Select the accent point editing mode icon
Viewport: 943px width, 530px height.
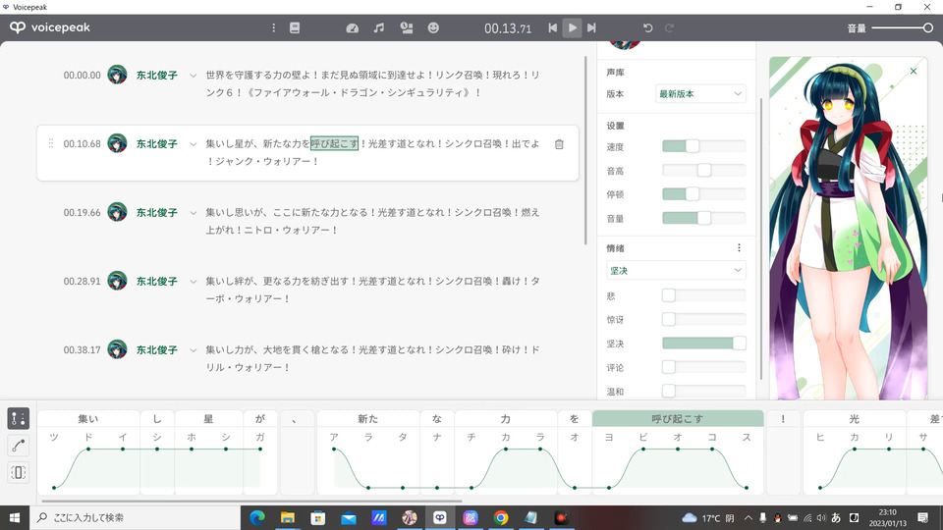(x=18, y=418)
